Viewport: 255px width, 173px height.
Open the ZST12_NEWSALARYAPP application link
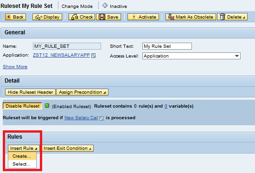tap(61, 55)
